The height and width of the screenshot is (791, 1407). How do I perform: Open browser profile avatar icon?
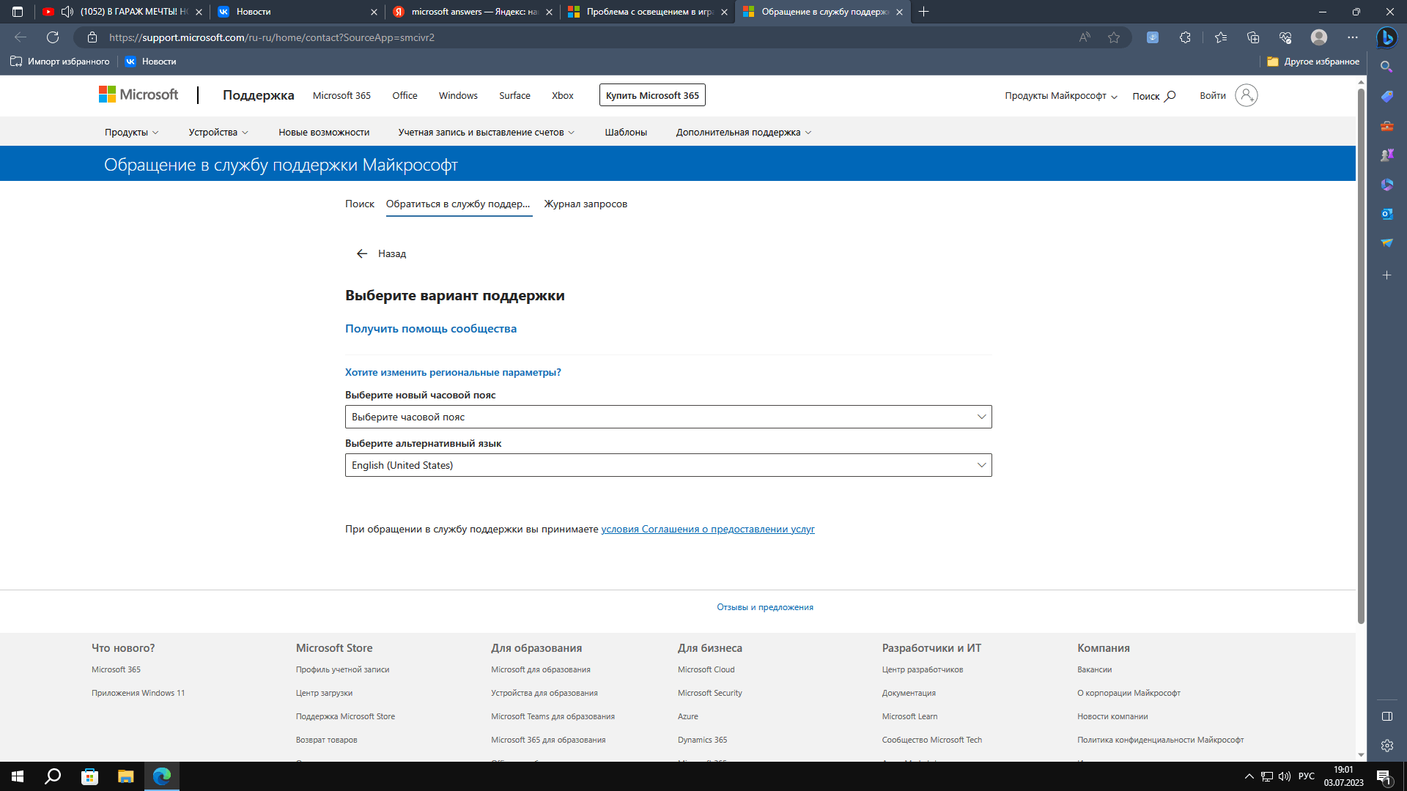(x=1319, y=37)
